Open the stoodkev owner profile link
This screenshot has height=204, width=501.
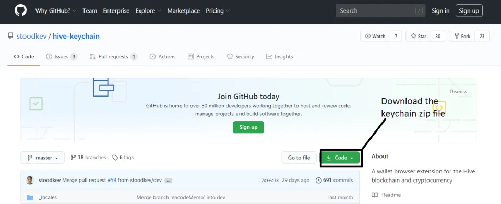(x=32, y=36)
